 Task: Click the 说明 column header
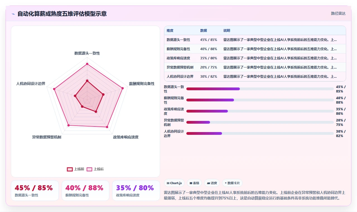[227, 31]
